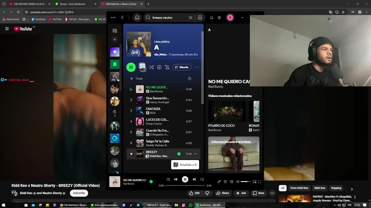
Task: Subscribe to the Kidd Keo channel
Action: pos(79,193)
